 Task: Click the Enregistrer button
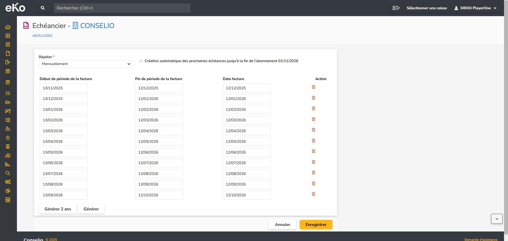click(316, 225)
